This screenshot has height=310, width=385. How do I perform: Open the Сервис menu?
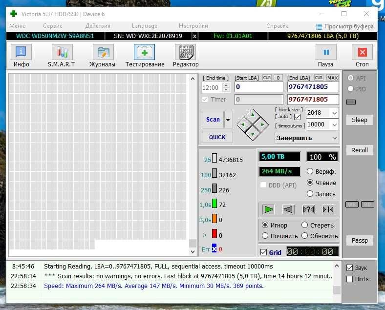pyautogui.click(x=53, y=26)
